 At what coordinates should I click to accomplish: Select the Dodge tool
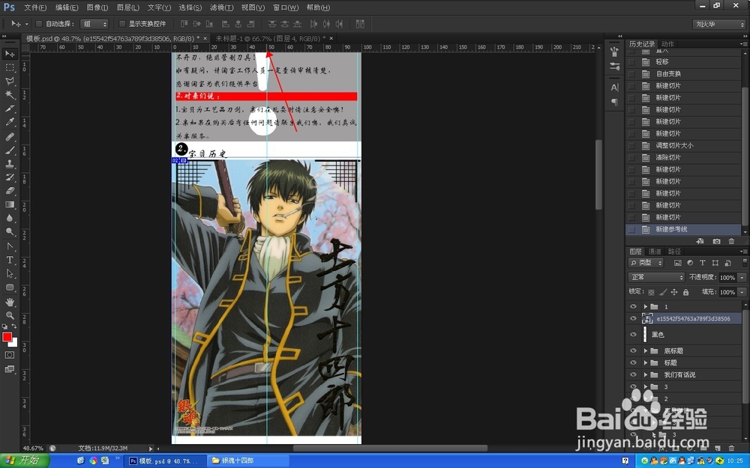[x=10, y=231]
